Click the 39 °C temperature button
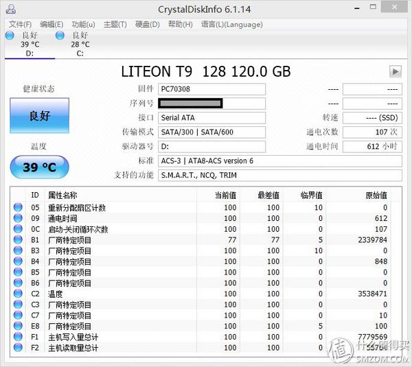The width and height of the screenshot is (412, 367). tap(39, 167)
